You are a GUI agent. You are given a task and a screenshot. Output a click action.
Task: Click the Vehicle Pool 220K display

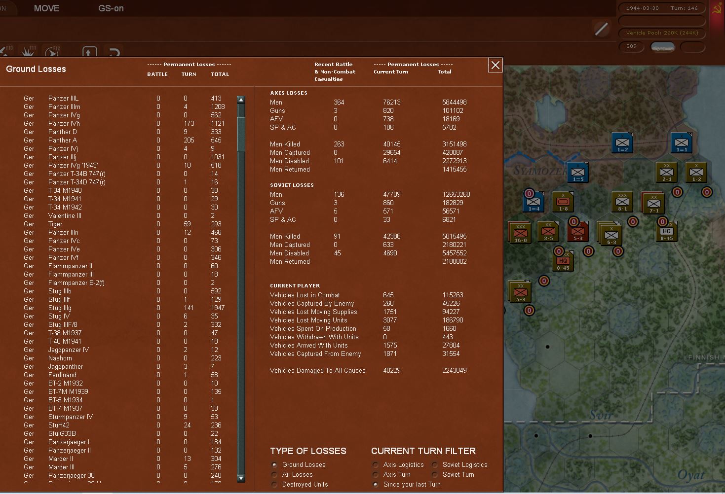coord(662,33)
